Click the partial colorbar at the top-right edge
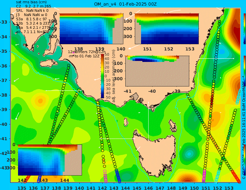 245,29
